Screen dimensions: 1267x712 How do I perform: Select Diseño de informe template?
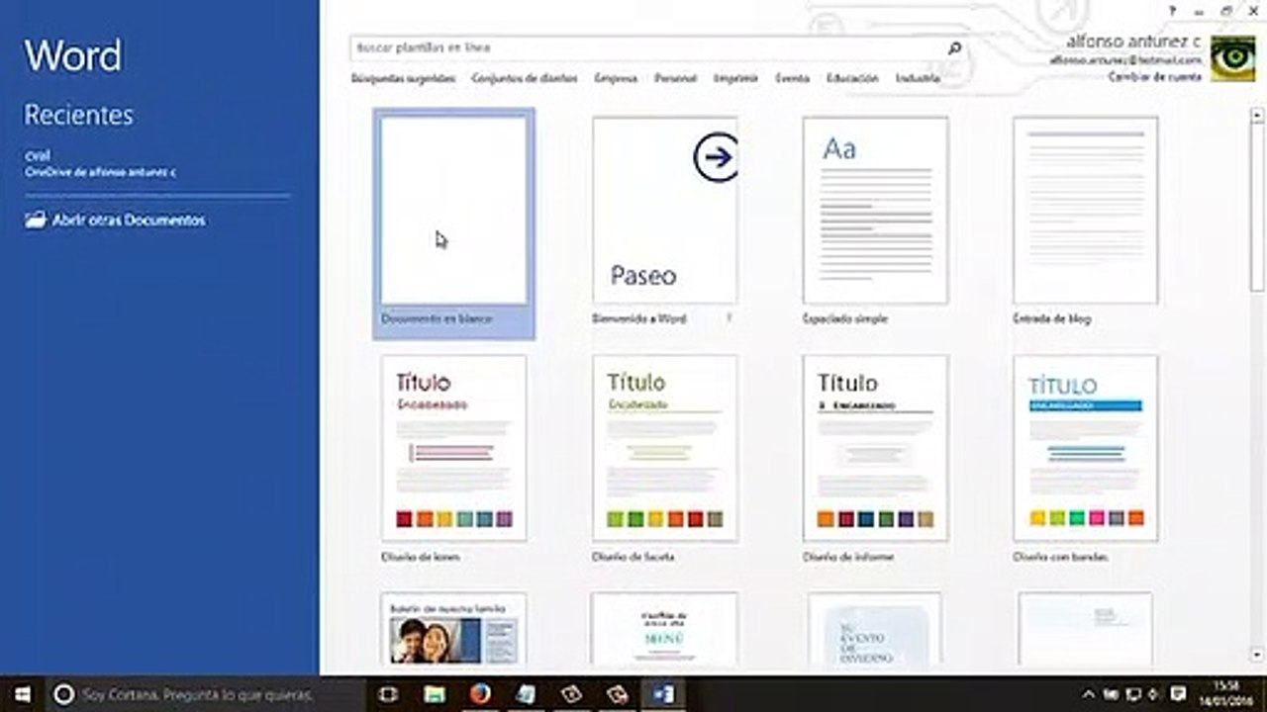tap(875, 461)
